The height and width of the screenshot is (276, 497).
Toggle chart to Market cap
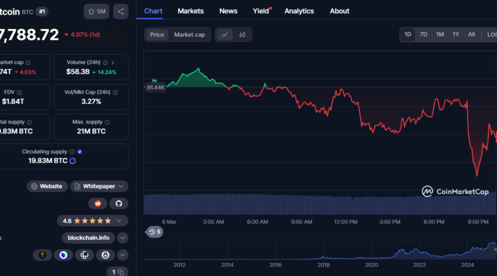189,35
